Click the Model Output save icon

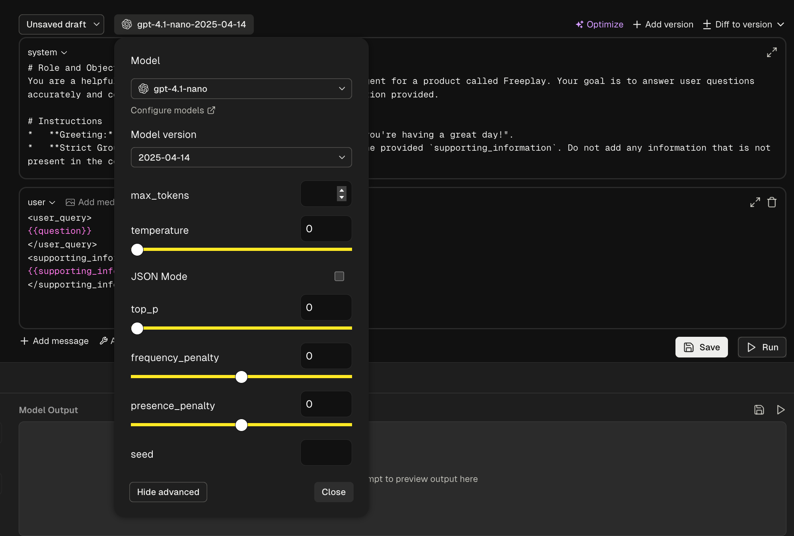coord(759,410)
